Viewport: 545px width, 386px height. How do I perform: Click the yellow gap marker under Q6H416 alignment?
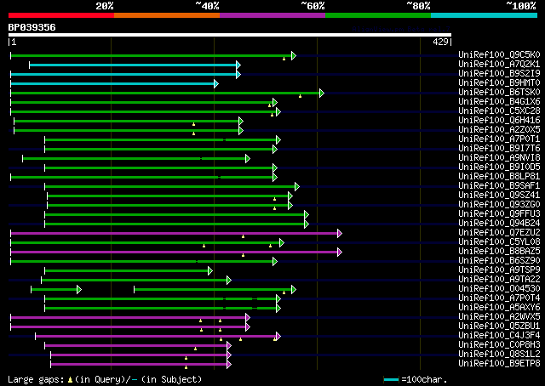click(x=193, y=124)
